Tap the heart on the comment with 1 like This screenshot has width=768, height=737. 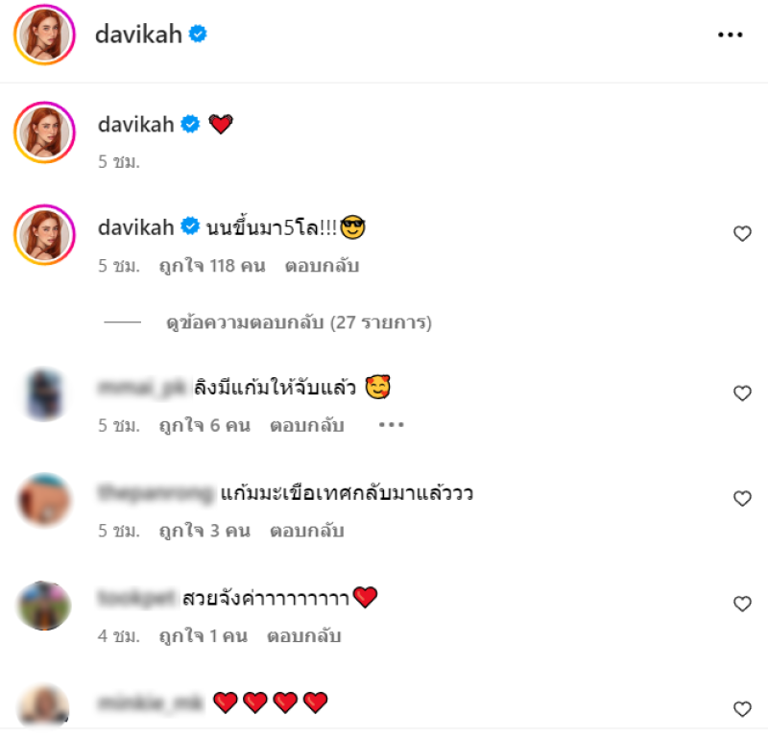tap(742, 604)
